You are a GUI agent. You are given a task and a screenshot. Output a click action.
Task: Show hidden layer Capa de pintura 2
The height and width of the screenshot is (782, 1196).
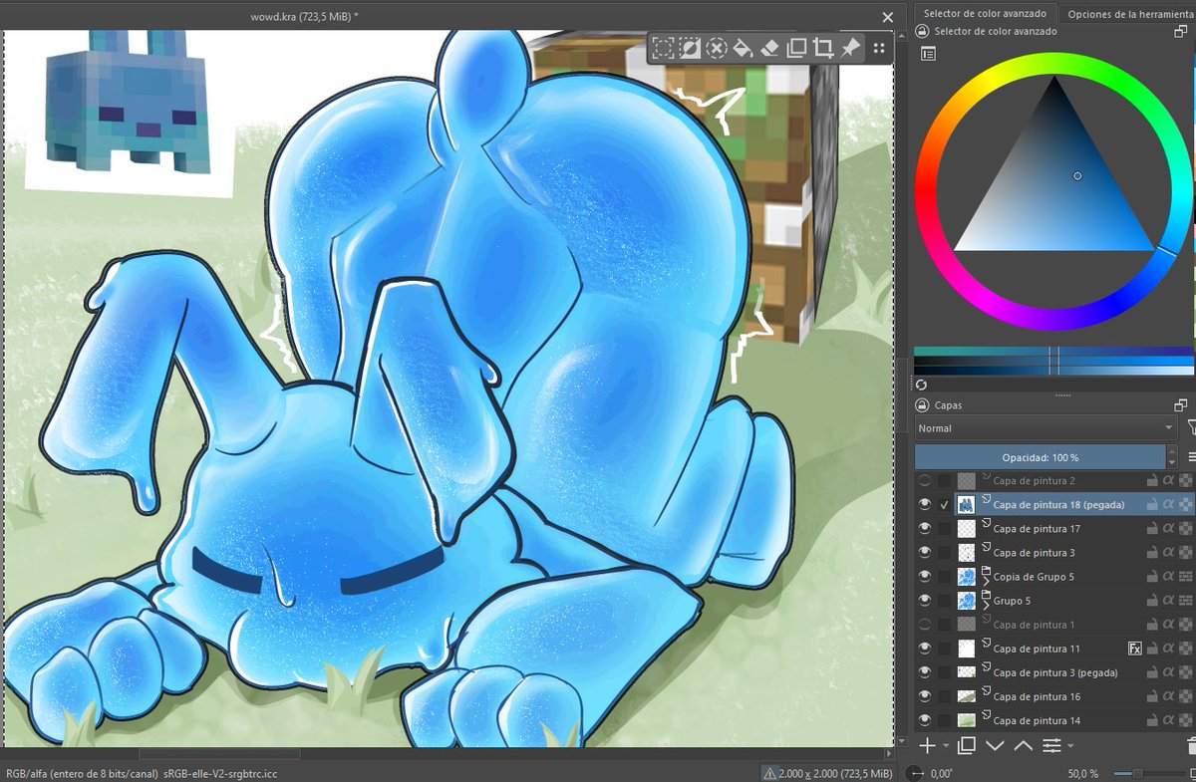point(925,480)
